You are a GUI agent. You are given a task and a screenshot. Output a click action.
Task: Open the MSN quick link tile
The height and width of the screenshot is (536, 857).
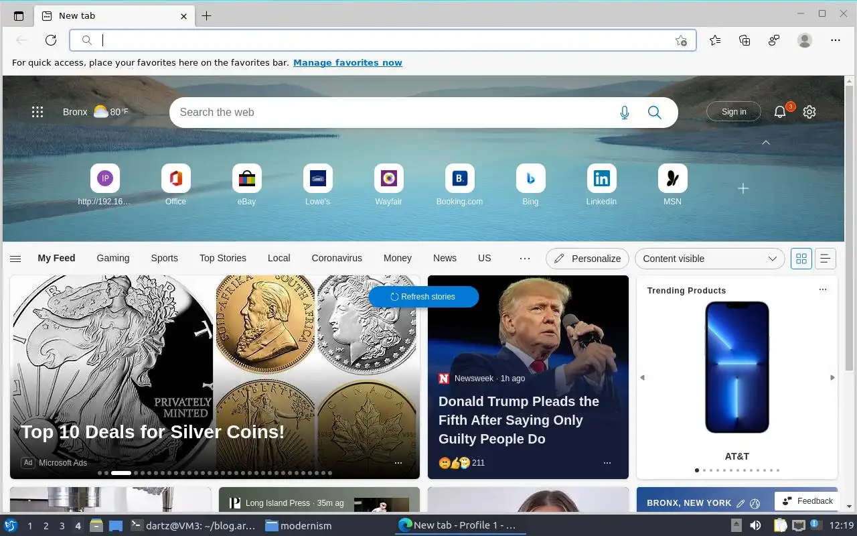tap(672, 184)
